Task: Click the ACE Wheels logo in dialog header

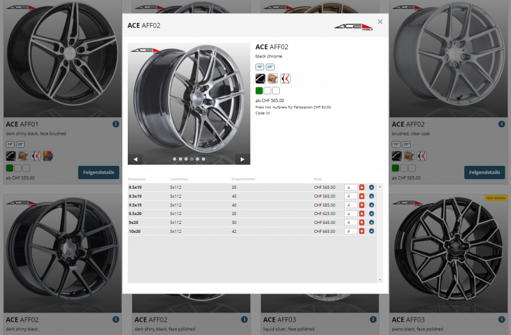Action: click(354, 27)
